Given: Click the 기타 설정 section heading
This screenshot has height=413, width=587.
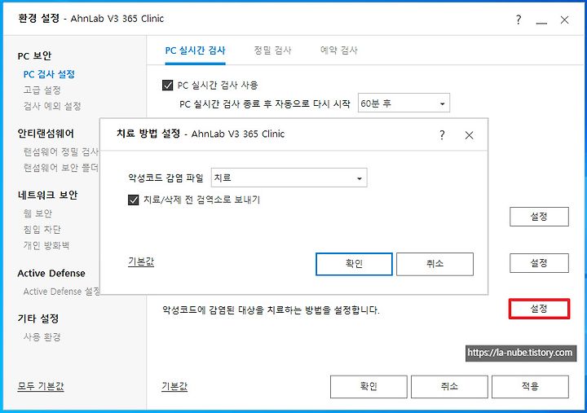Looking at the screenshot, I should pyautogui.click(x=38, y=319).
